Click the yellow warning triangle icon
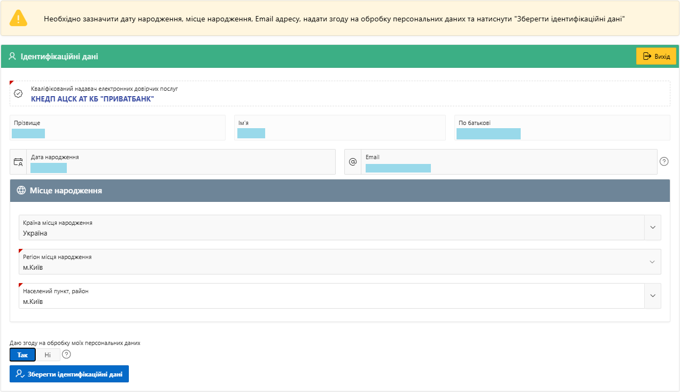This screenshot has height=392, width=680. click(18, 18)
